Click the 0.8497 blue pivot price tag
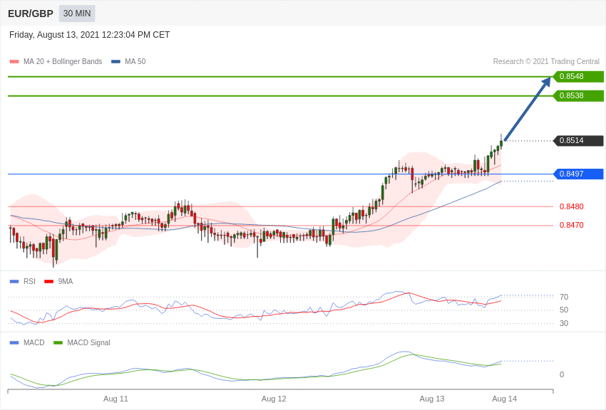The image size is (606, 410). (x=578, y=174)
